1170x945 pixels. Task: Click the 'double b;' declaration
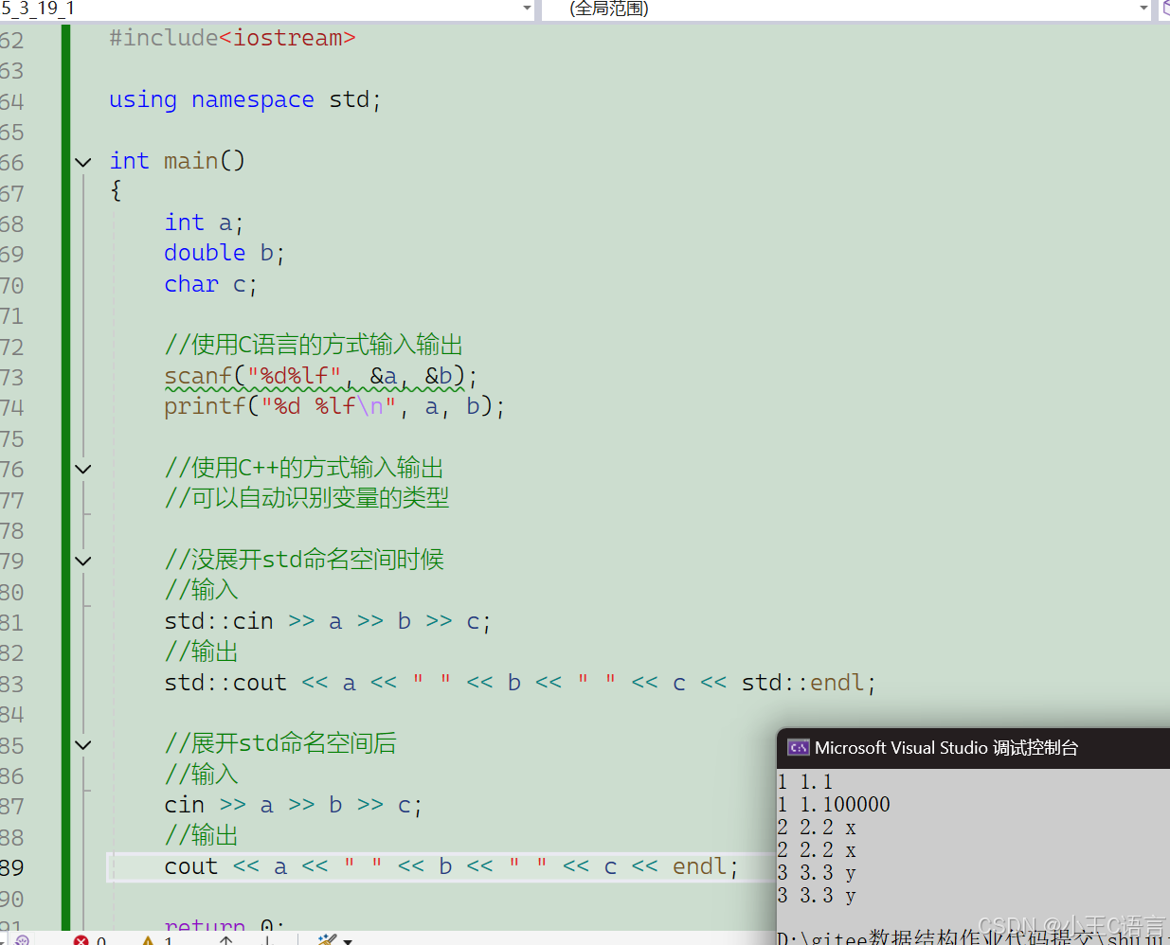[225, 253]
